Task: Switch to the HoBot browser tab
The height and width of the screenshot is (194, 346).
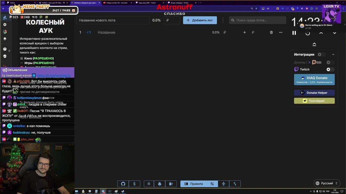Action: coord(53,3)
